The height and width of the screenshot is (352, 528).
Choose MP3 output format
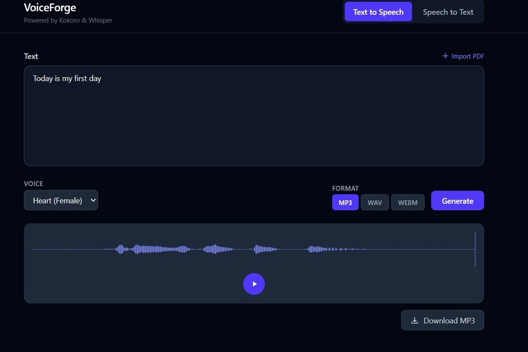(x=345, y=202)
